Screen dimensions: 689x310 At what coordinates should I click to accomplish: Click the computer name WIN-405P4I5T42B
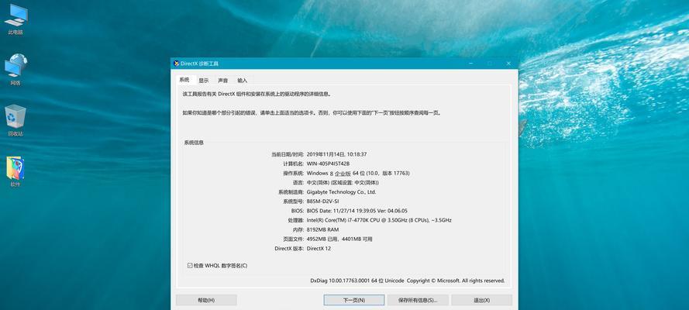pos(329,164)
